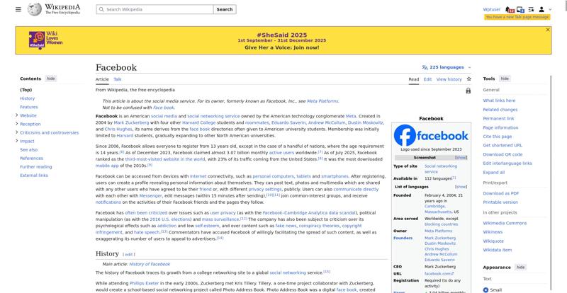Add page to watchlist with star
The width and height of the screenshot is (567, 293).
(468, 79)
